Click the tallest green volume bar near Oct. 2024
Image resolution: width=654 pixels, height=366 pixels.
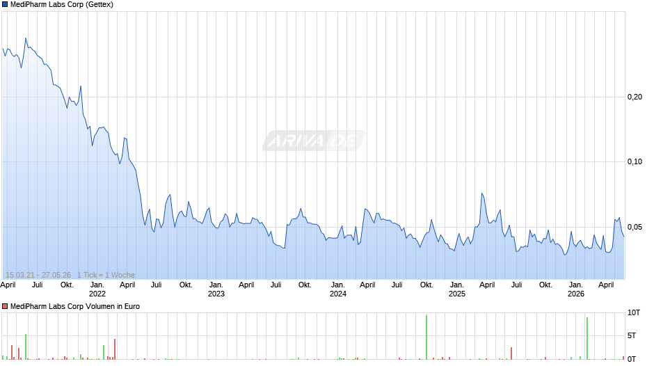point(426,337)
